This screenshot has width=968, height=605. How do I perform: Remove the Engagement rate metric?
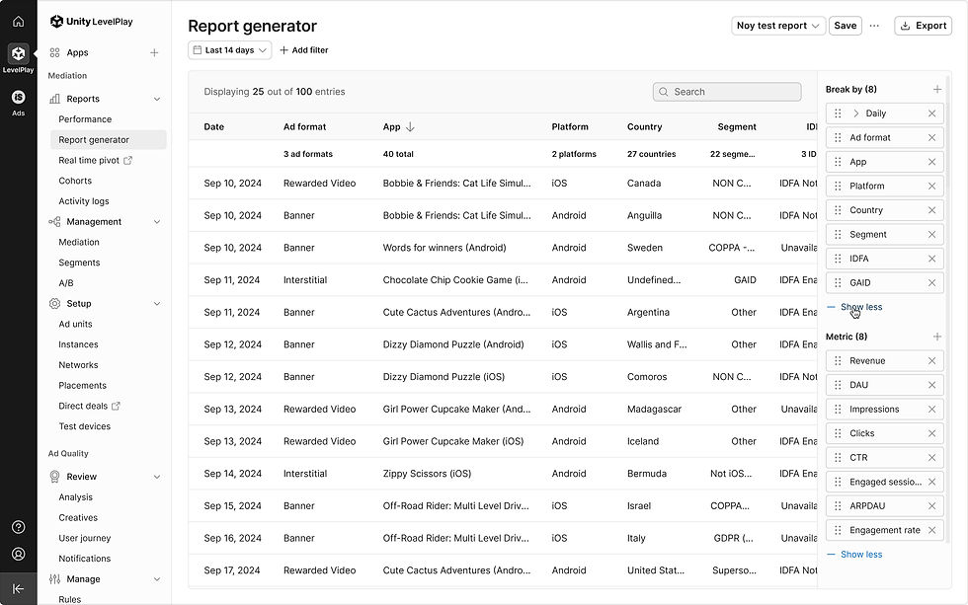932,530
